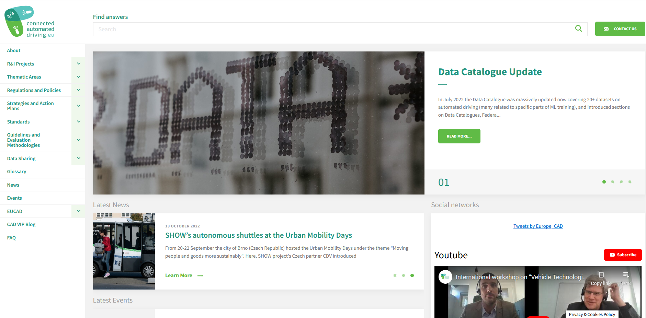
Task: Go to the CAD VIP Blog page
Action: 21,224
